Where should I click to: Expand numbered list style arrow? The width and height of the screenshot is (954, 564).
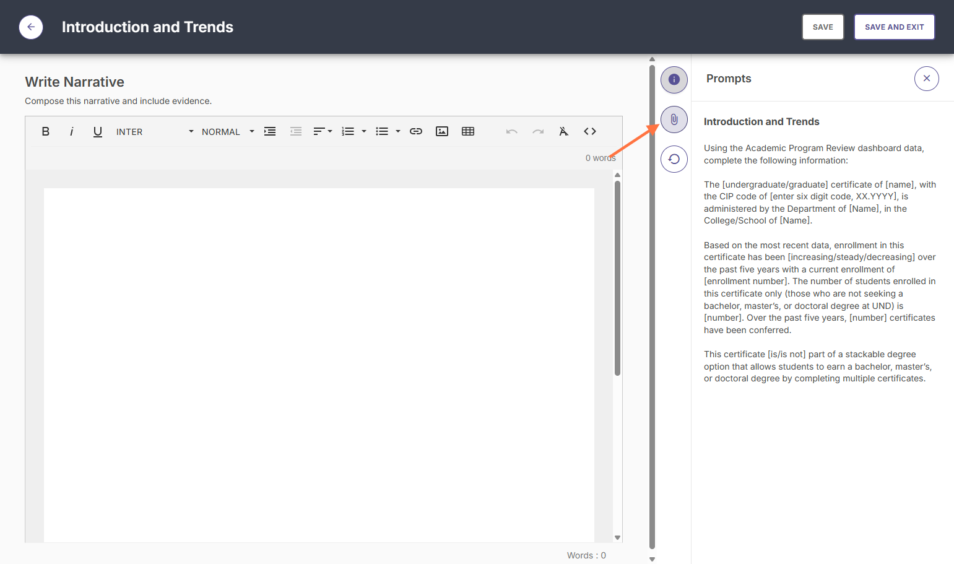364,131
